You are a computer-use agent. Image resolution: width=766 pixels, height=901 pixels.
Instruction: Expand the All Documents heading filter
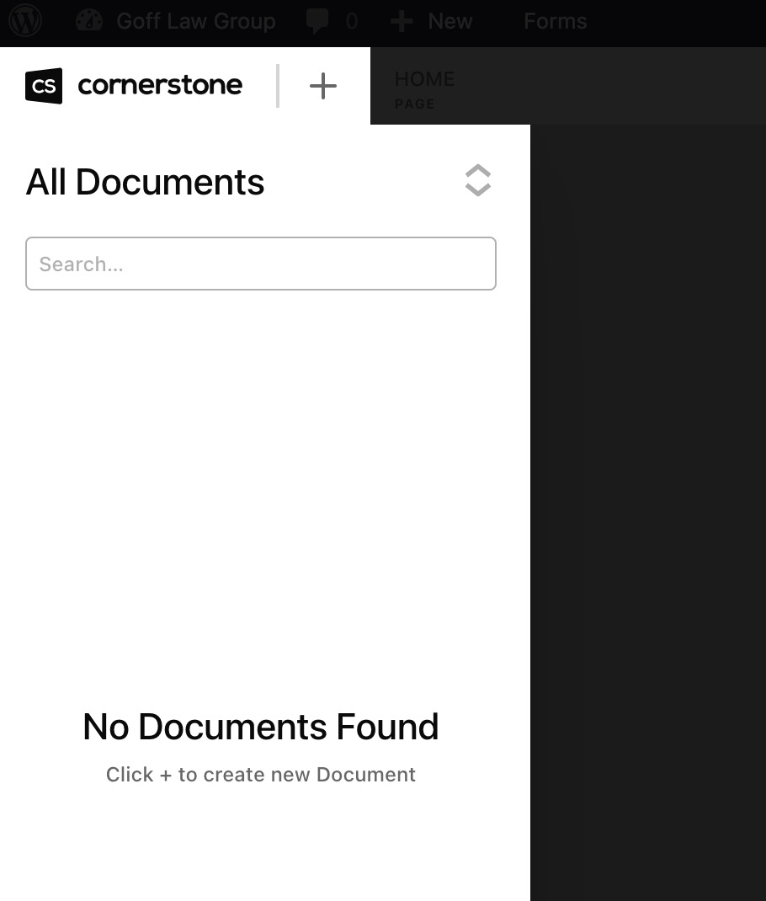click(x=145, y=182)
